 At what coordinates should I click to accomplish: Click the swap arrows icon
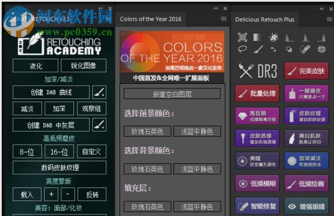point(274,49)
